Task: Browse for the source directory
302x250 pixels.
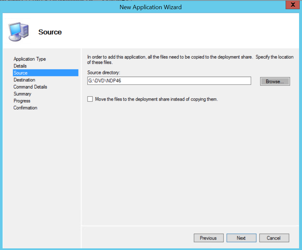Action: (275, 81)
